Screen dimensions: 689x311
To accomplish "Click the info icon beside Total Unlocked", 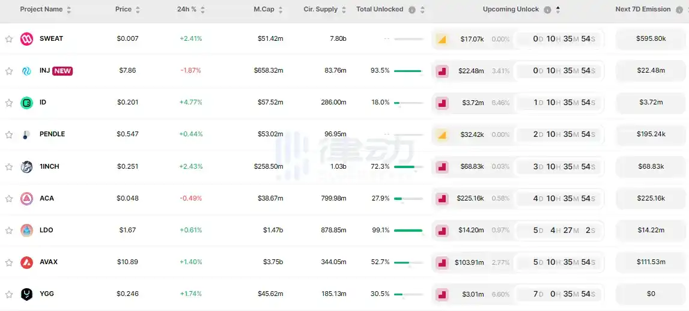I will pyautogui.click(x=411, y=10).
